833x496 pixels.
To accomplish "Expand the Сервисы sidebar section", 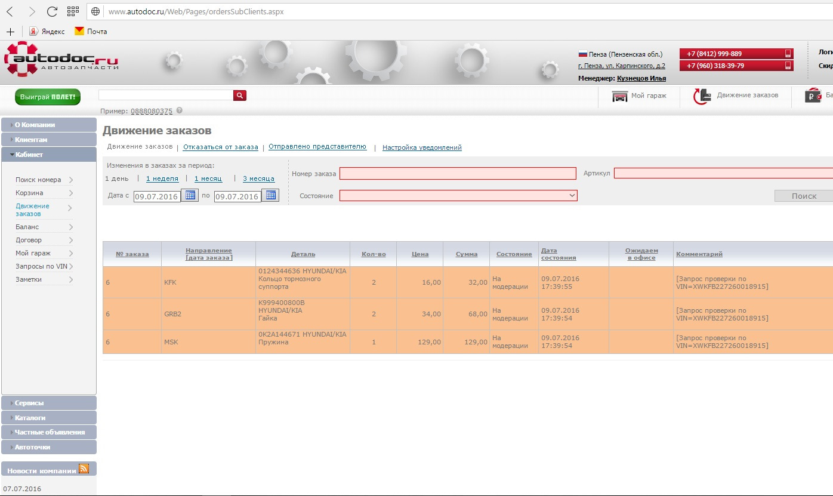I will click(x=49, y=403).
